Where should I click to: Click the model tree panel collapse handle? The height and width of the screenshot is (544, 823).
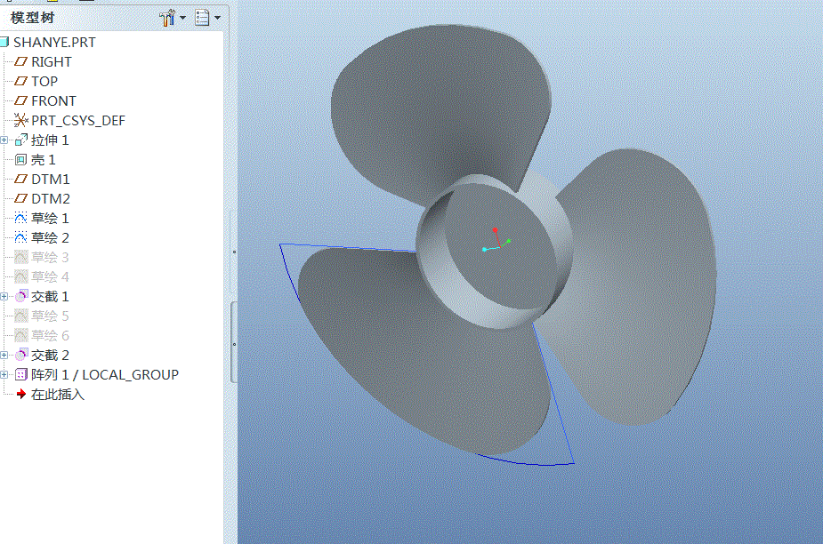[234, 342]
